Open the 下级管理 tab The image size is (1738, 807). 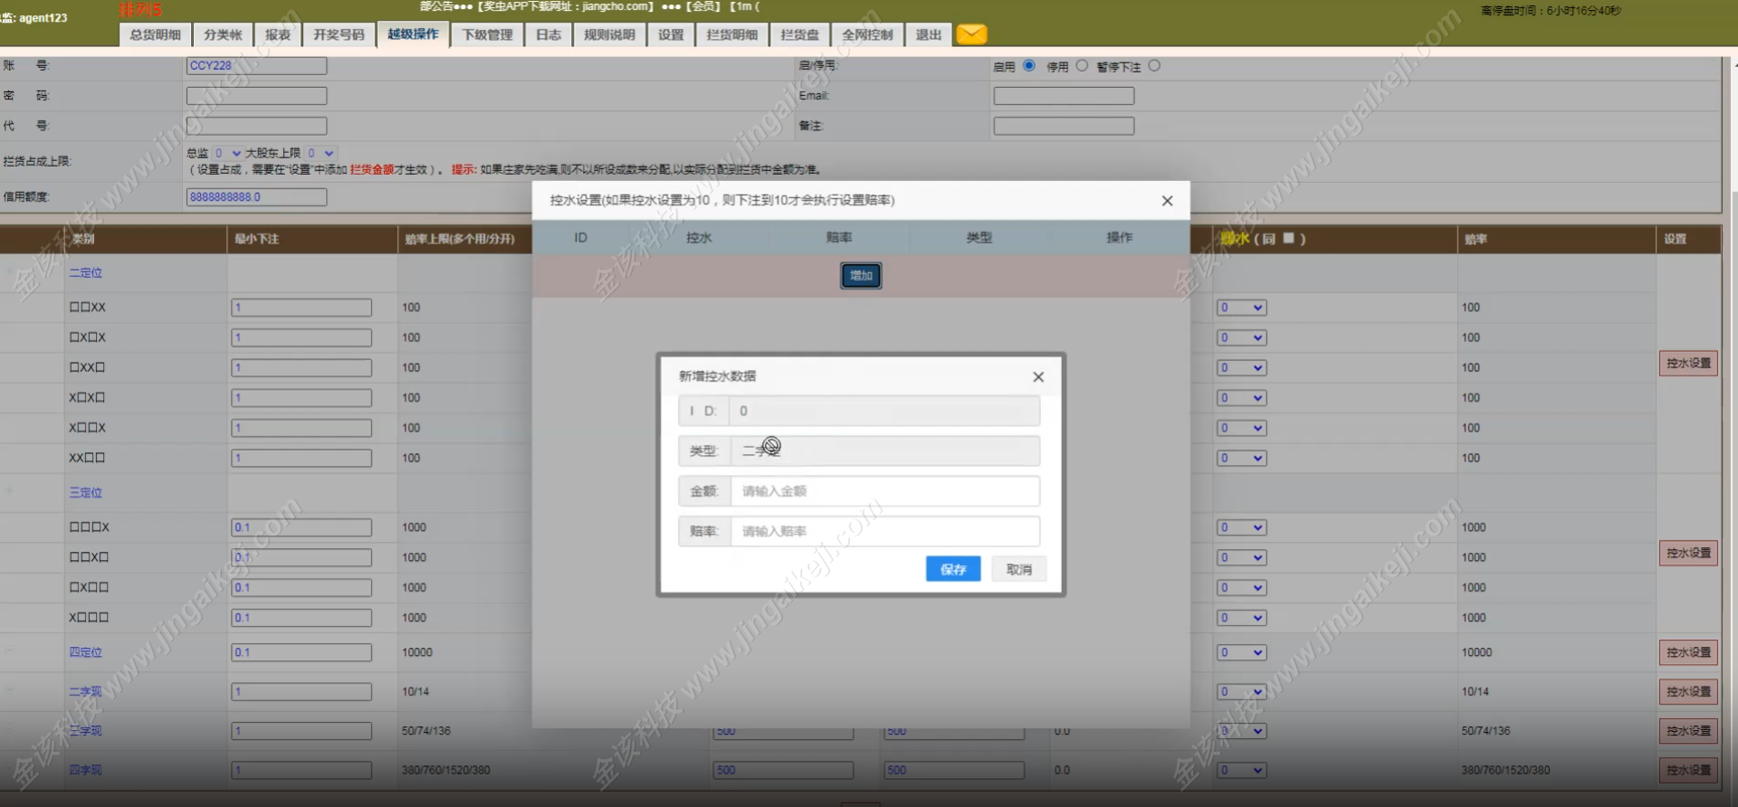[x=487, y=34]
